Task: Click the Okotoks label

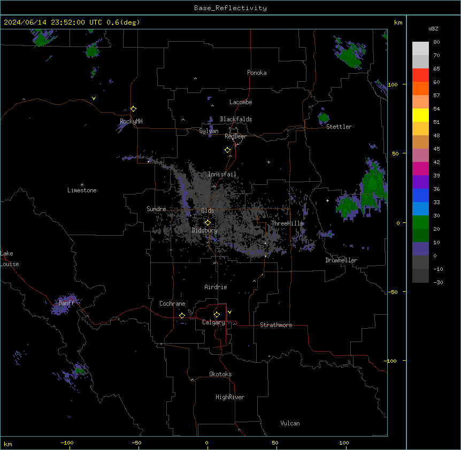Action: pos(220,374)
